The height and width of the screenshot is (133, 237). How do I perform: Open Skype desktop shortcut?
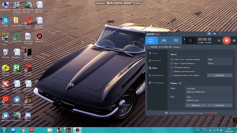click(x=6, y=22)
